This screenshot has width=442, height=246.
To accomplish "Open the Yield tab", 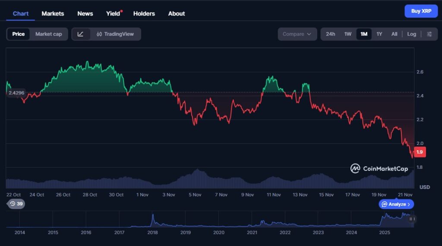I will (x=114, y=13).
